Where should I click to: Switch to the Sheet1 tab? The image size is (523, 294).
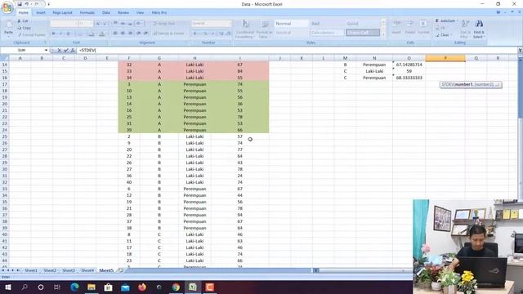click(31, 270)
